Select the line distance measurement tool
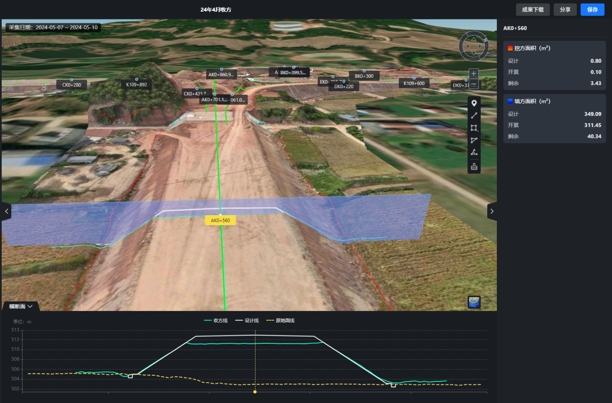Image resolution: width=612 pixels, height=403 pixels. click(x=474, y=116)
